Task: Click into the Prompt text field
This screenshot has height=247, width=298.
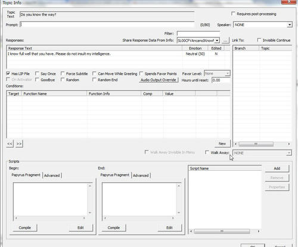Action: (107, 24)
